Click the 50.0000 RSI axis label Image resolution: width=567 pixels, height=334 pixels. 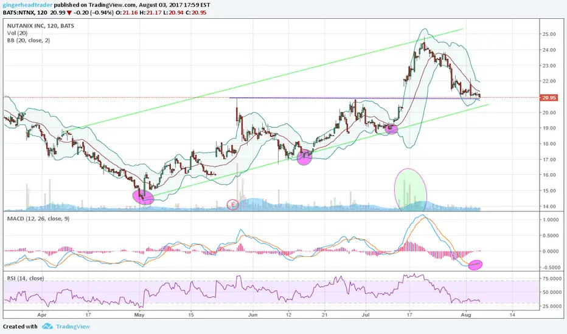[551, 292]
